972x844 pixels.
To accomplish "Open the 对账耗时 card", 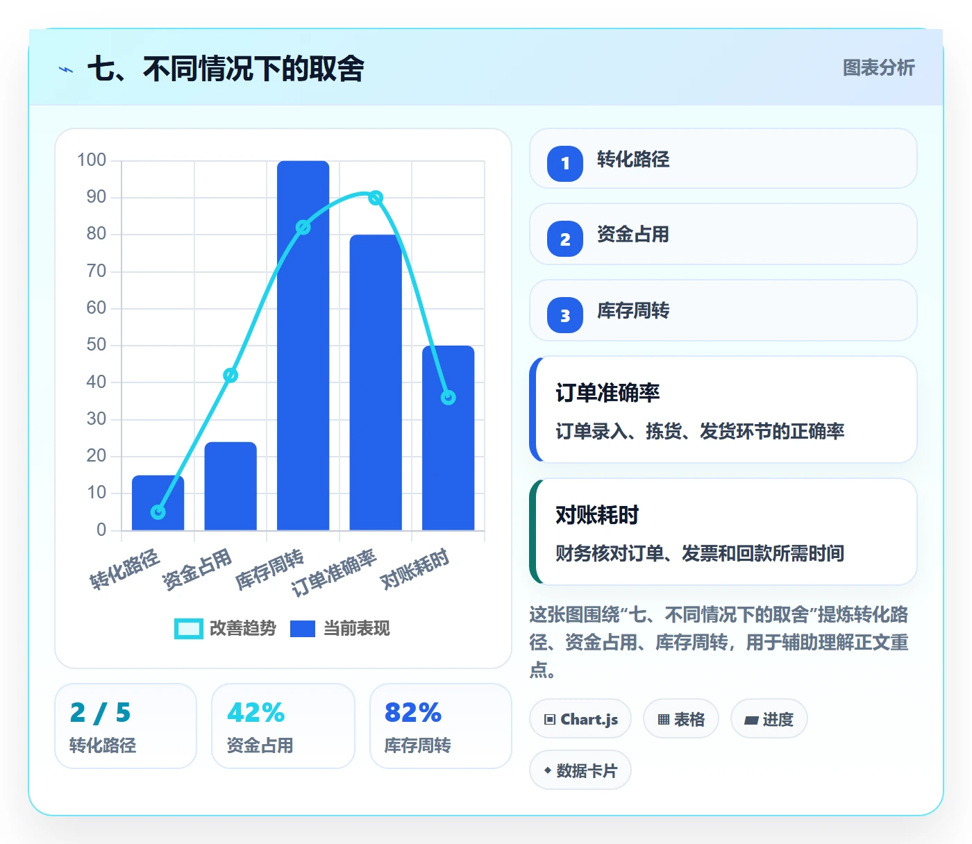I will (x=723, y=532).
